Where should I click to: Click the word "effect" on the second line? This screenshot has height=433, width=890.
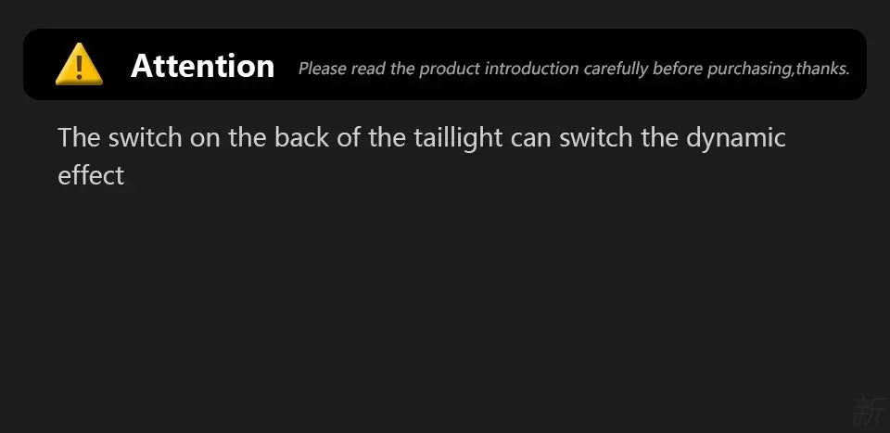tap(91, 175)
